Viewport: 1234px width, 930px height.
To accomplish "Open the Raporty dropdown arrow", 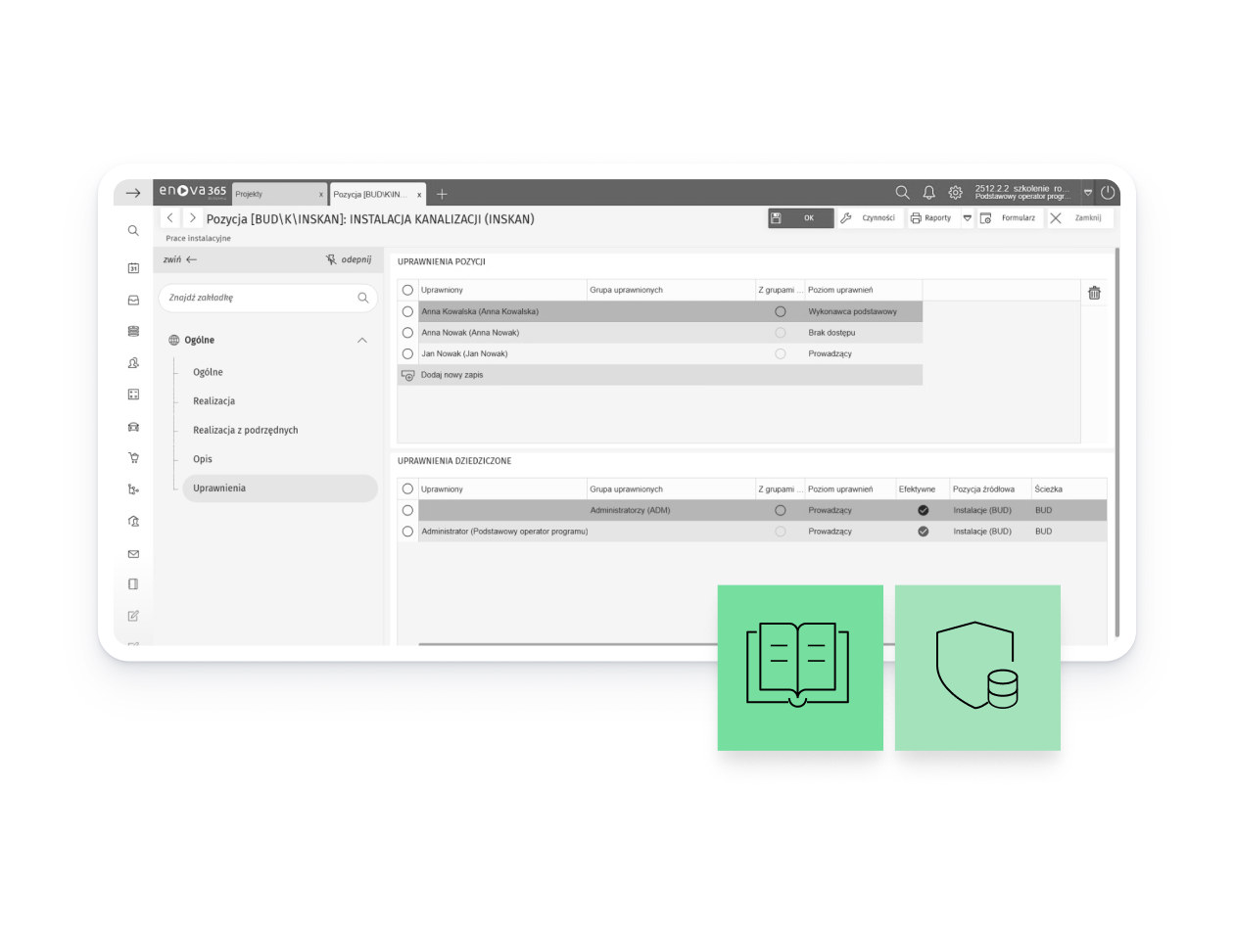I will [967, 218].
